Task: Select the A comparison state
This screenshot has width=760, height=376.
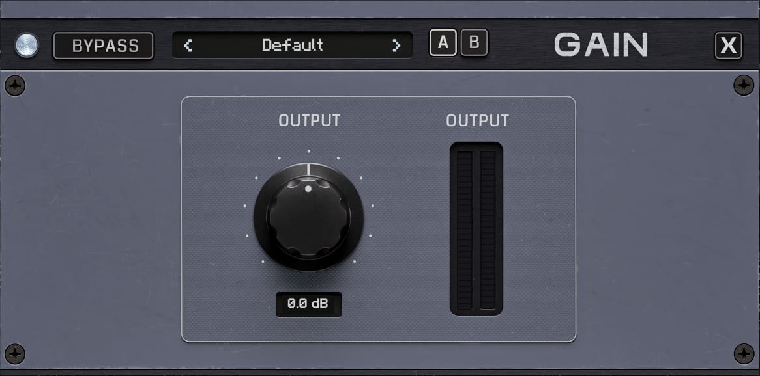Action: point(443,42)
